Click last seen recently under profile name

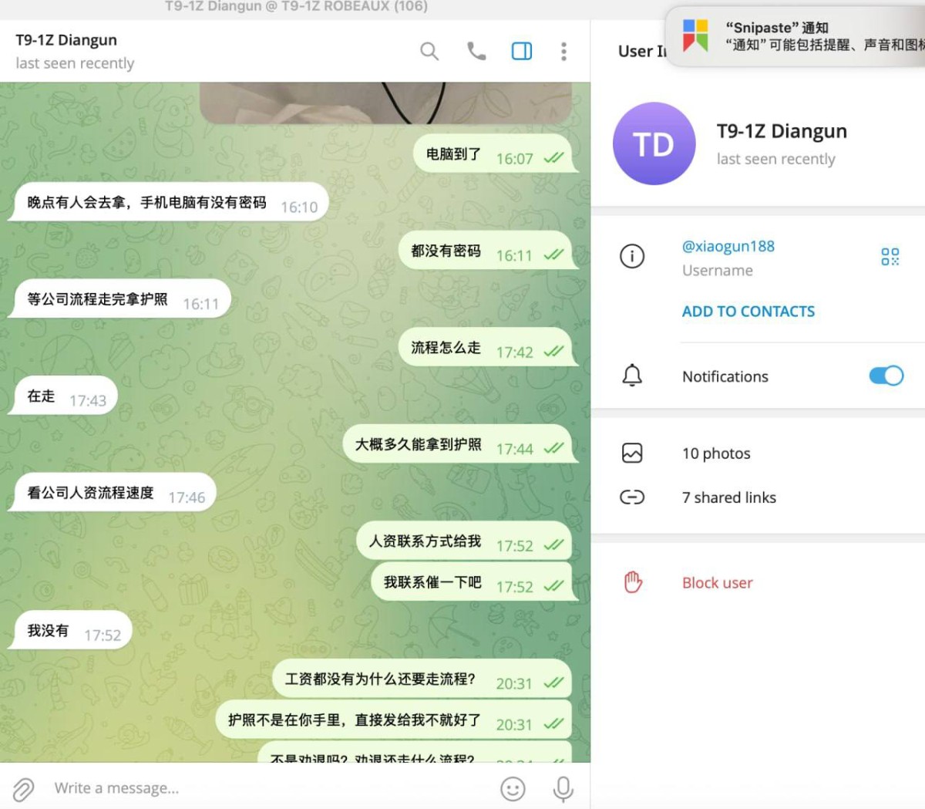tap(775, 159)
